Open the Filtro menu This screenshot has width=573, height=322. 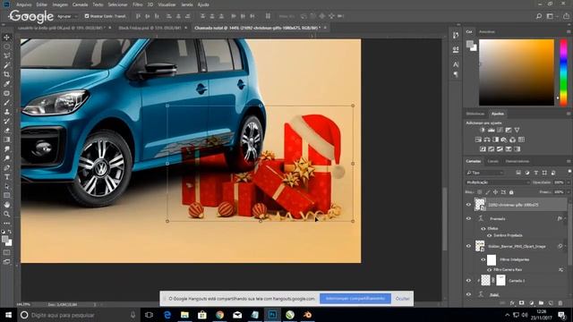137,4
